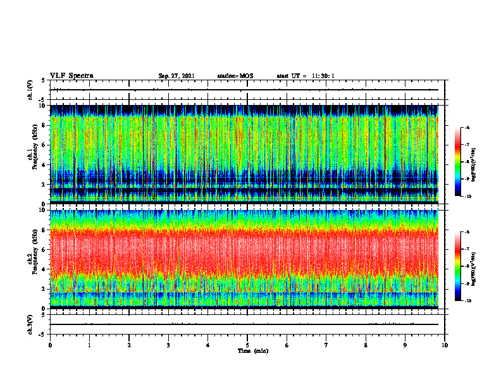Click time axis tick label "3" at bottom

pos(168,345)
